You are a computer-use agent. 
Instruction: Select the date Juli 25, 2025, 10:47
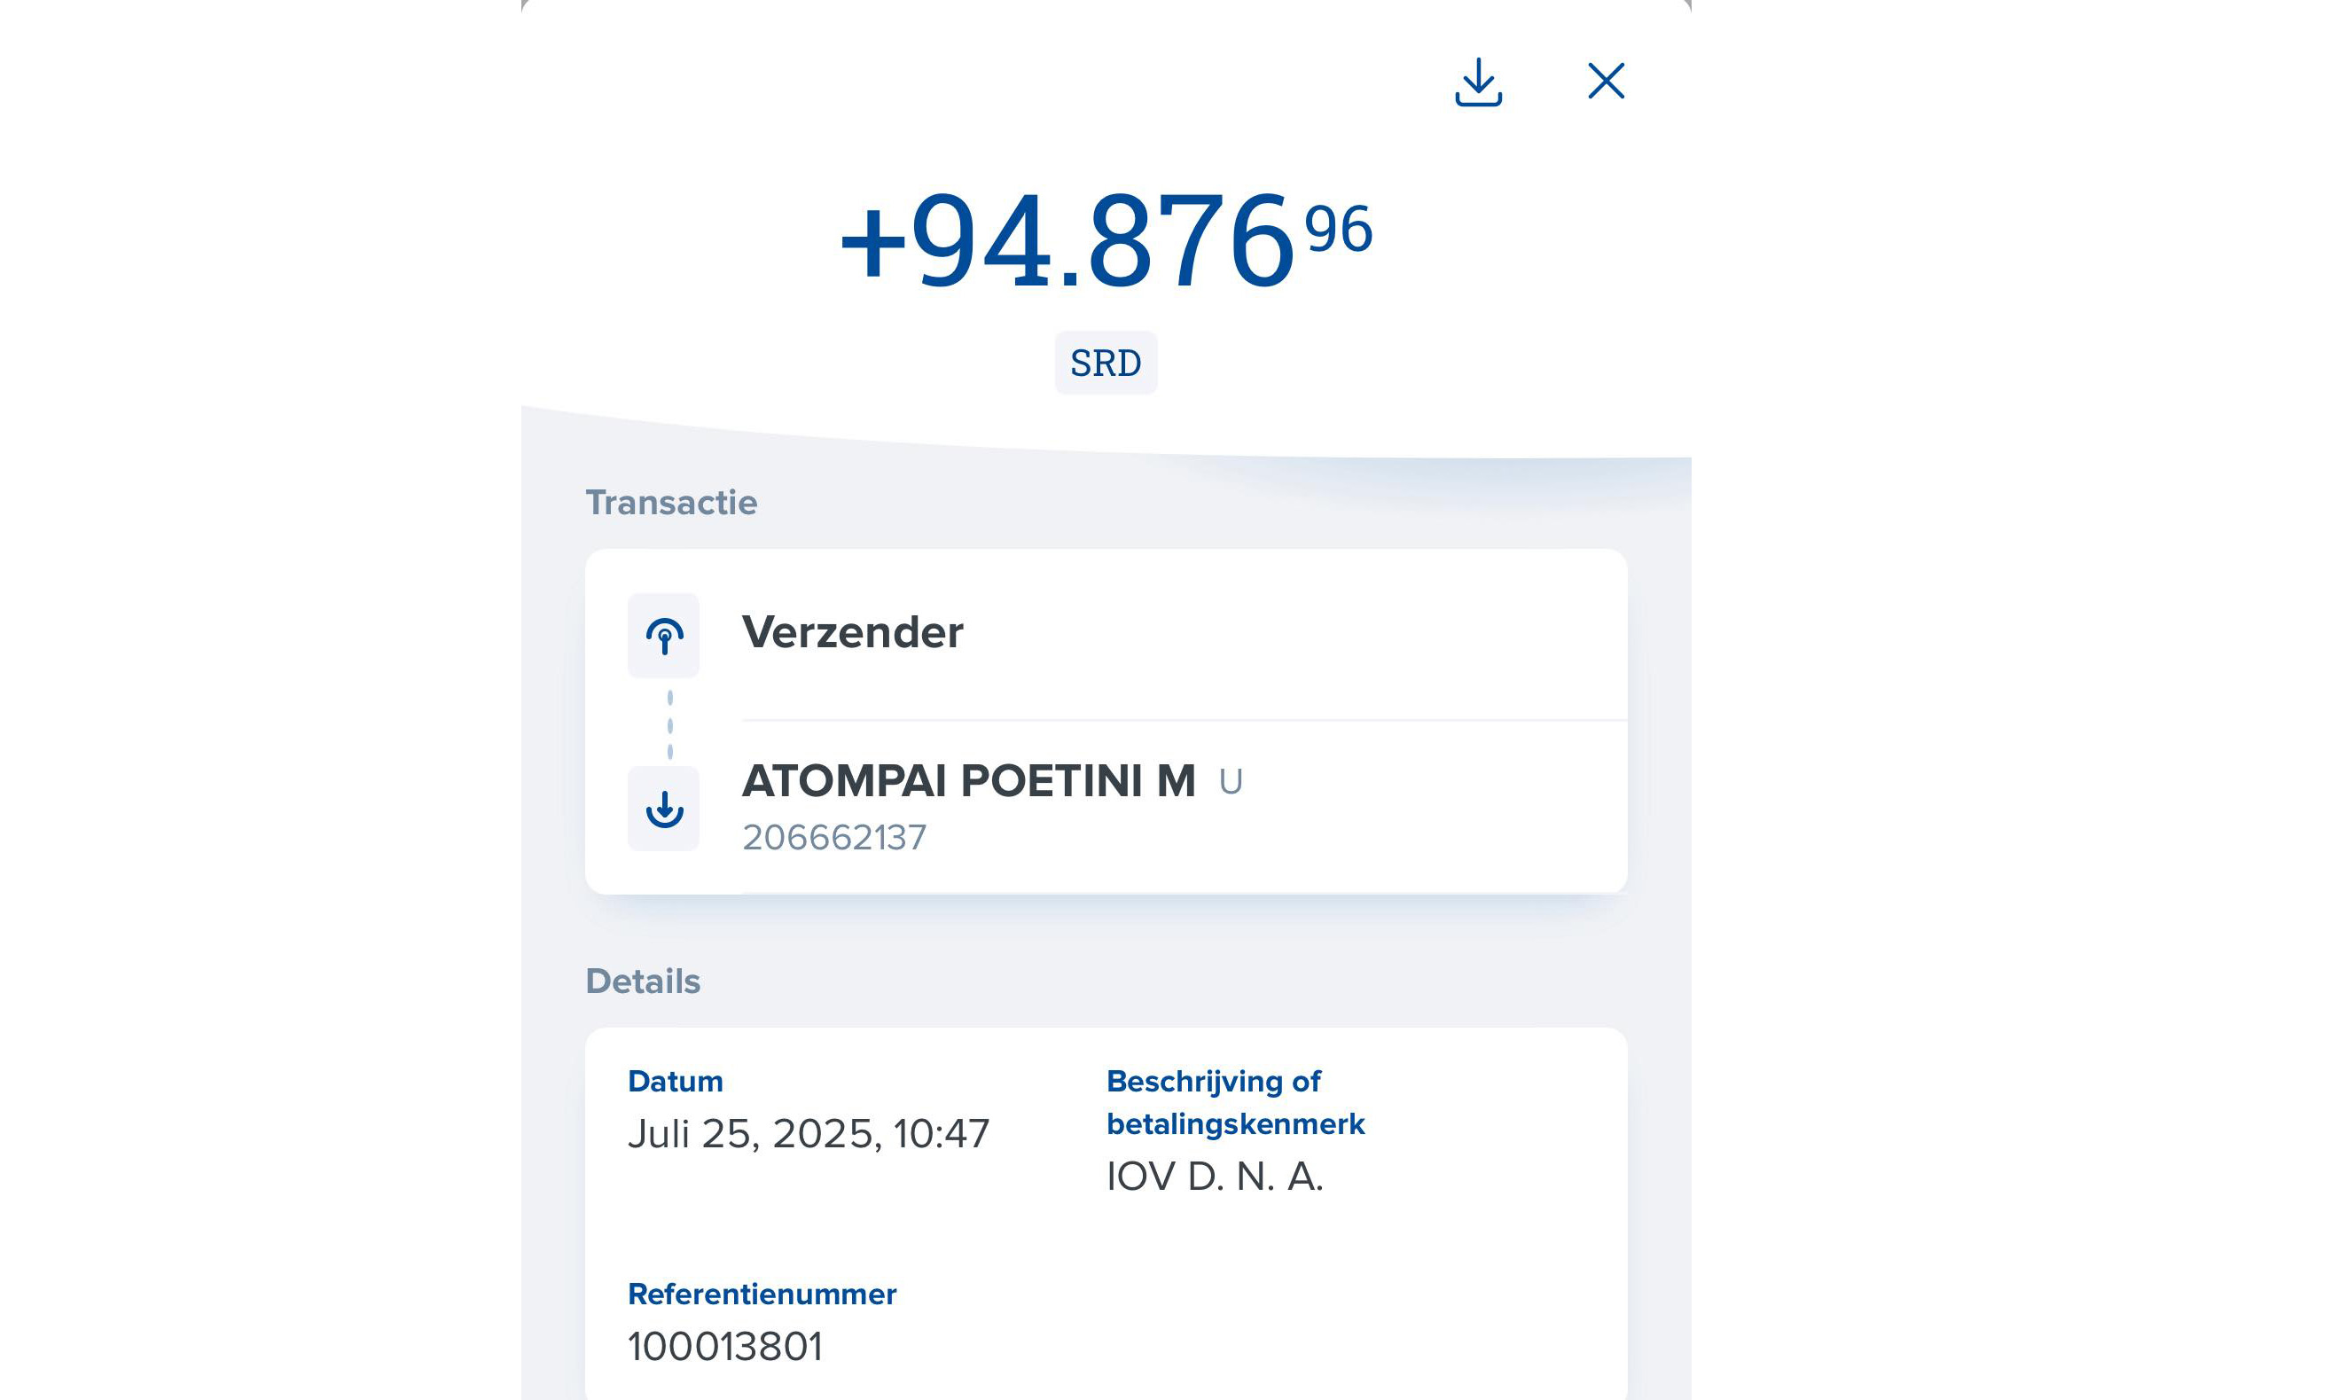point(809,1133)
